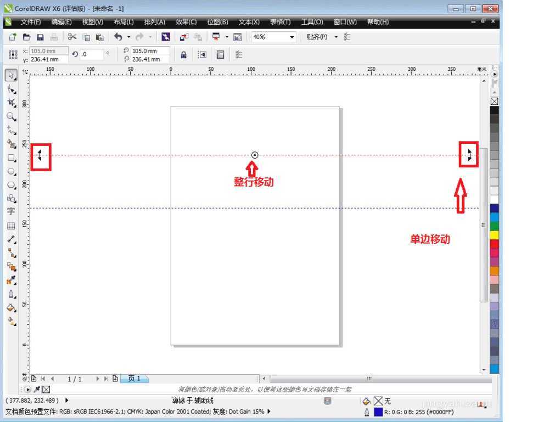This screenshot has height=422, width=549.
Task: Click the 工具(O) menu item
Action: tap(311, 22)
